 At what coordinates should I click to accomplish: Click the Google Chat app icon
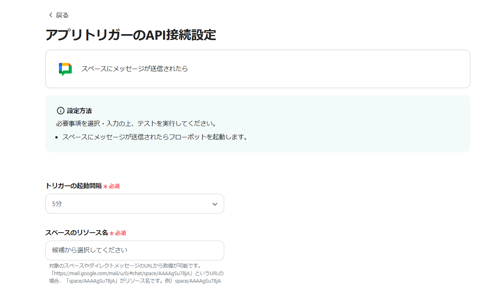pyautogui.click(x=65, y=69)
